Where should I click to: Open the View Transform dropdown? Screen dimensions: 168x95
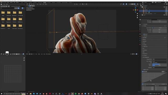pyautogui.click(x=160, y=61)
